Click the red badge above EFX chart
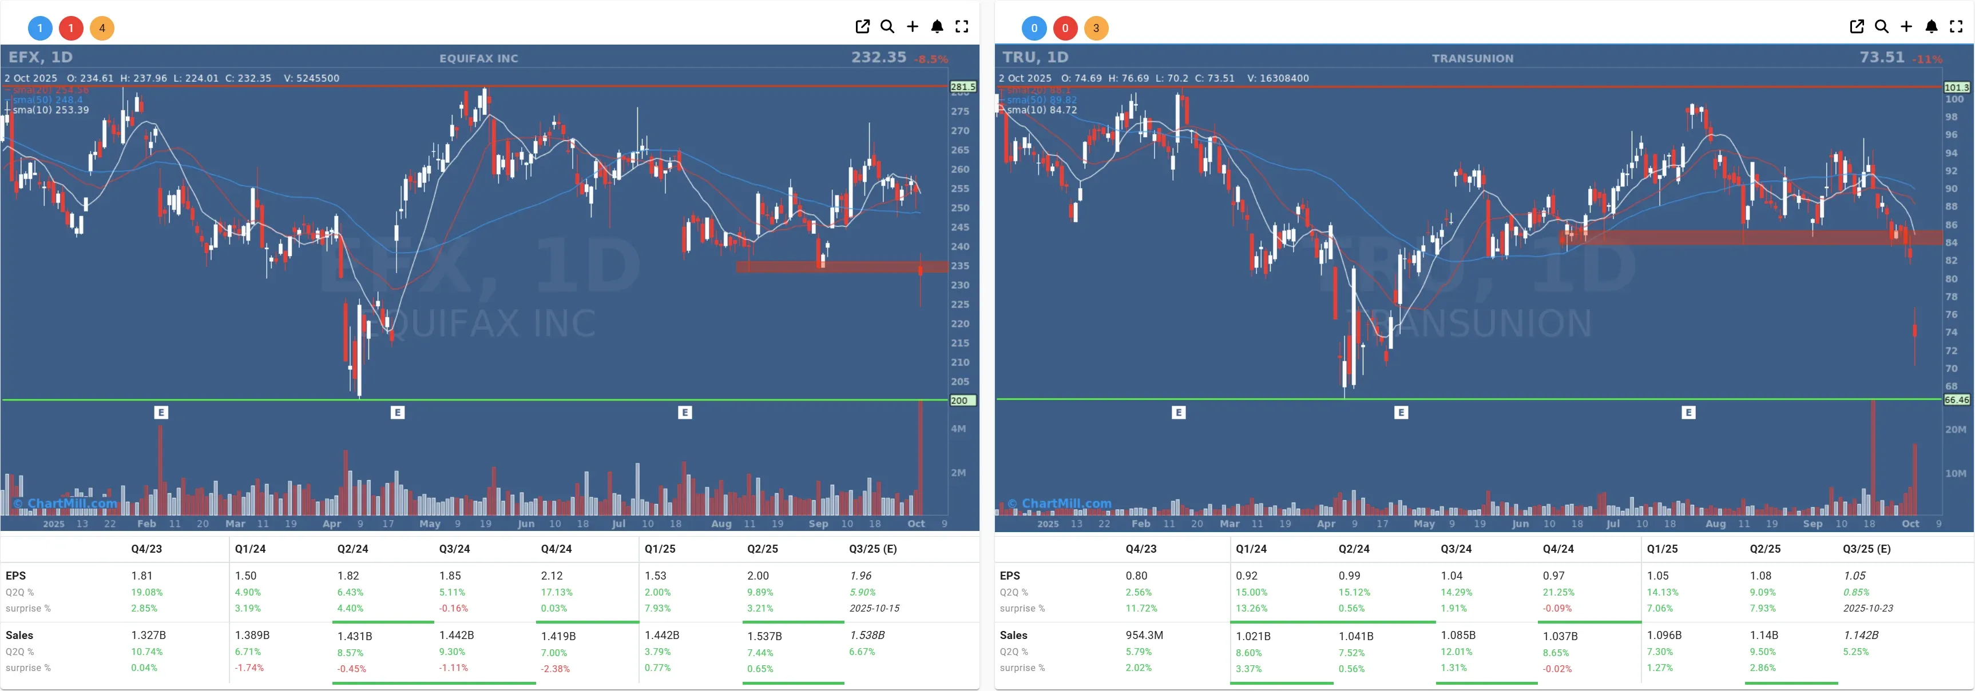 coord(72,29)
